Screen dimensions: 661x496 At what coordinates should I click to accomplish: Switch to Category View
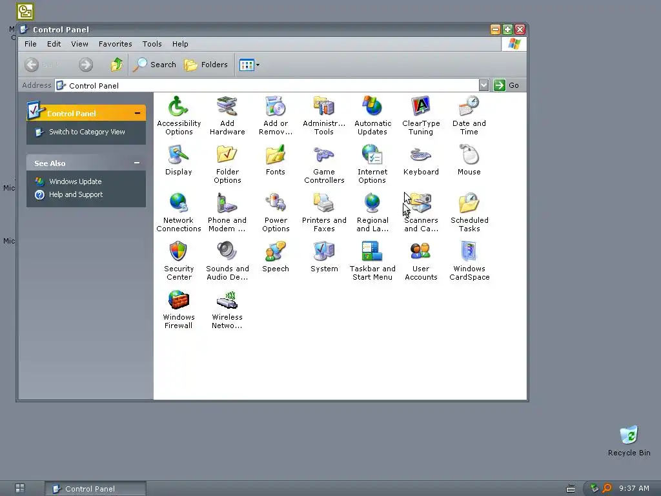[x=87, y=132]
